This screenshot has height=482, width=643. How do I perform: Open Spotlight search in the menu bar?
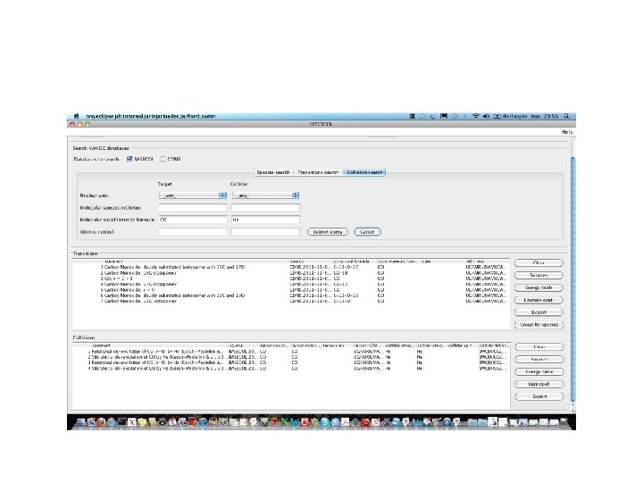click(x=567, y=116)
